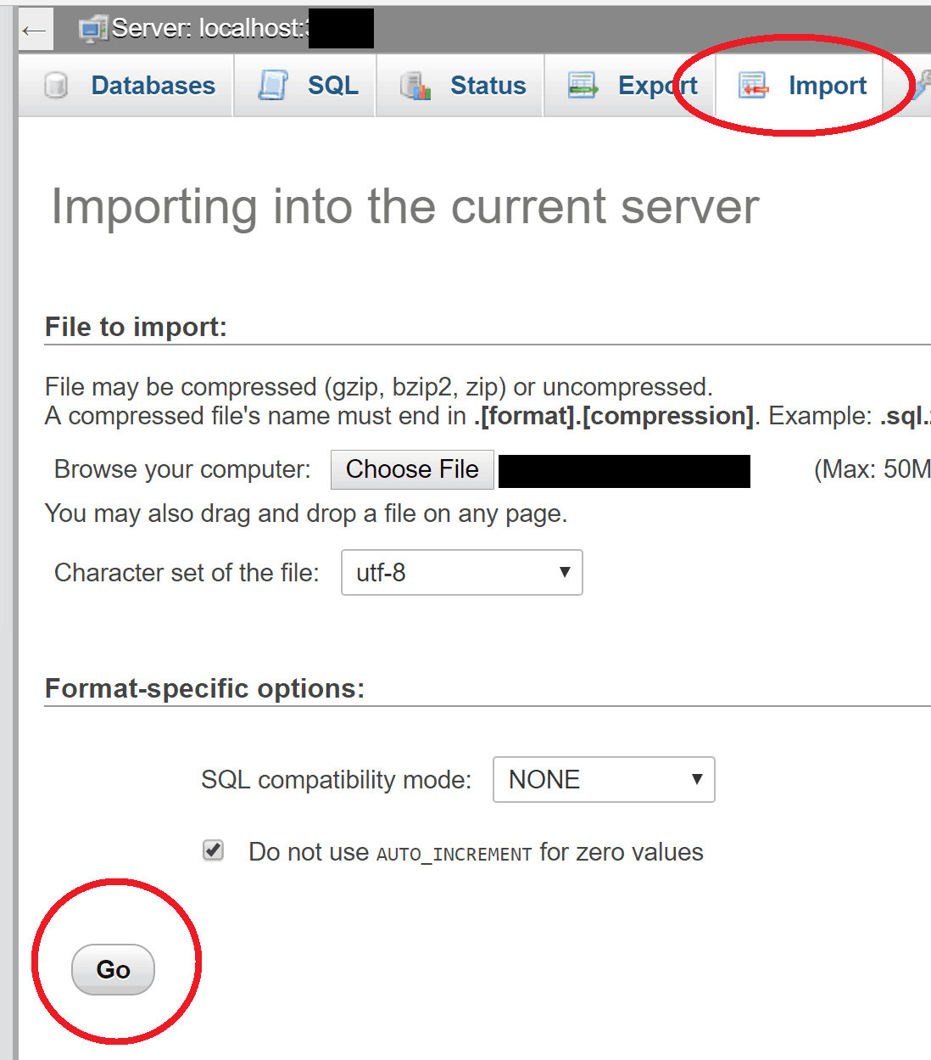This screenshot has height=1060, width=931.
Task: Go to the Status tab
Action: tap(488, 86)
